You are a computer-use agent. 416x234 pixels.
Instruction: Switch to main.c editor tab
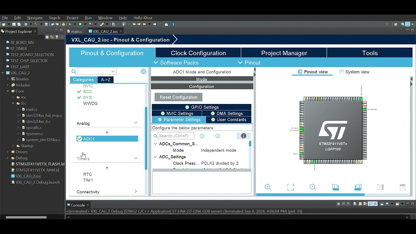click(x=76, y=32)
